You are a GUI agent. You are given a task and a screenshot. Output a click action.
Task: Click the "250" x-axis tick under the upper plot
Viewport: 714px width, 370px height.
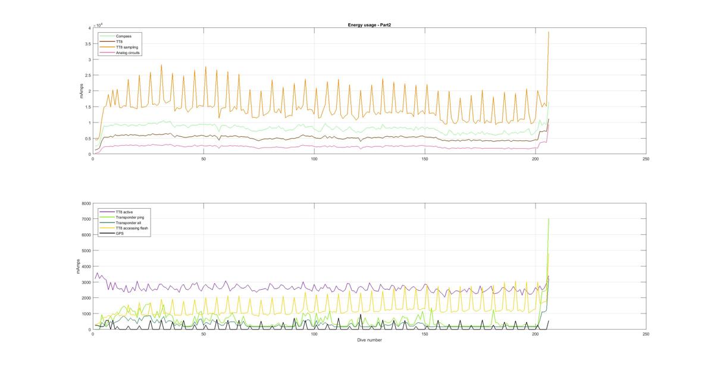coord(646,159)
